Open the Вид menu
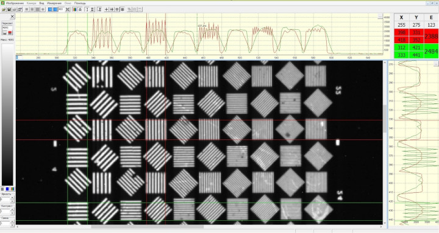Screen dimensions: 439x233 pyautogui.click(x=41, y=3)
